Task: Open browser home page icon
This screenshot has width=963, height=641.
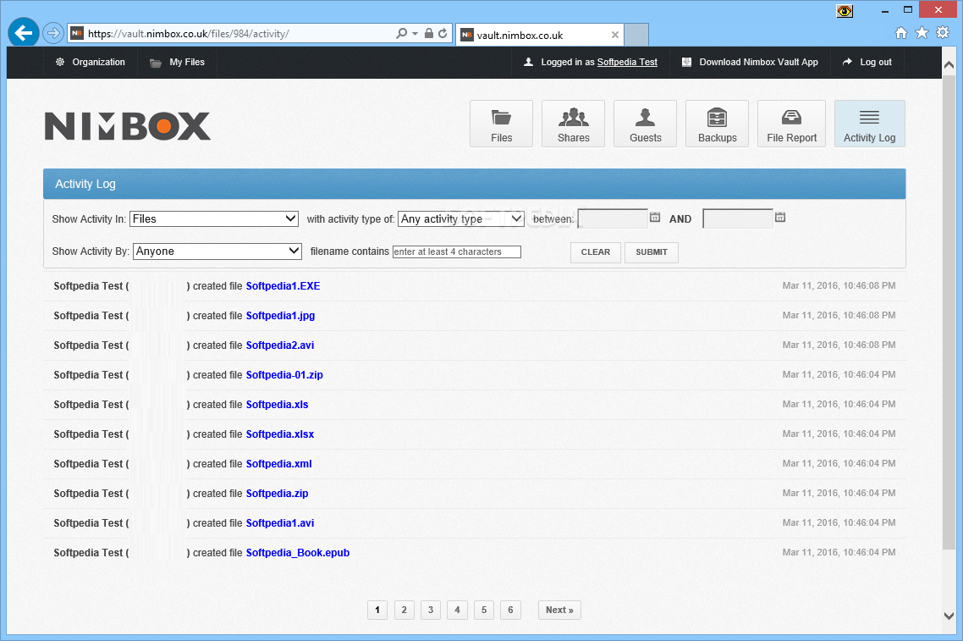Action: pyautogui.click(x=901, y=33)
